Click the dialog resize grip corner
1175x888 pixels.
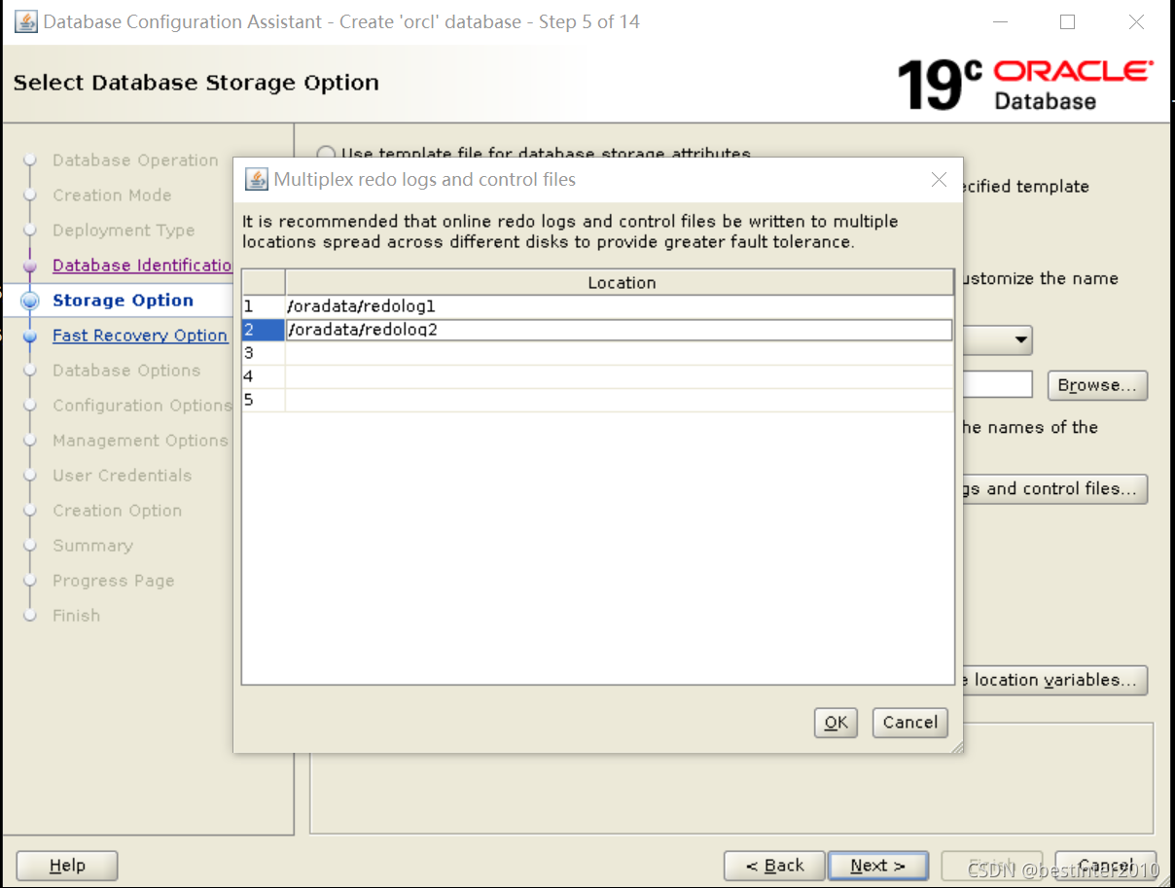pyautogui.click(x=956, y=746)
